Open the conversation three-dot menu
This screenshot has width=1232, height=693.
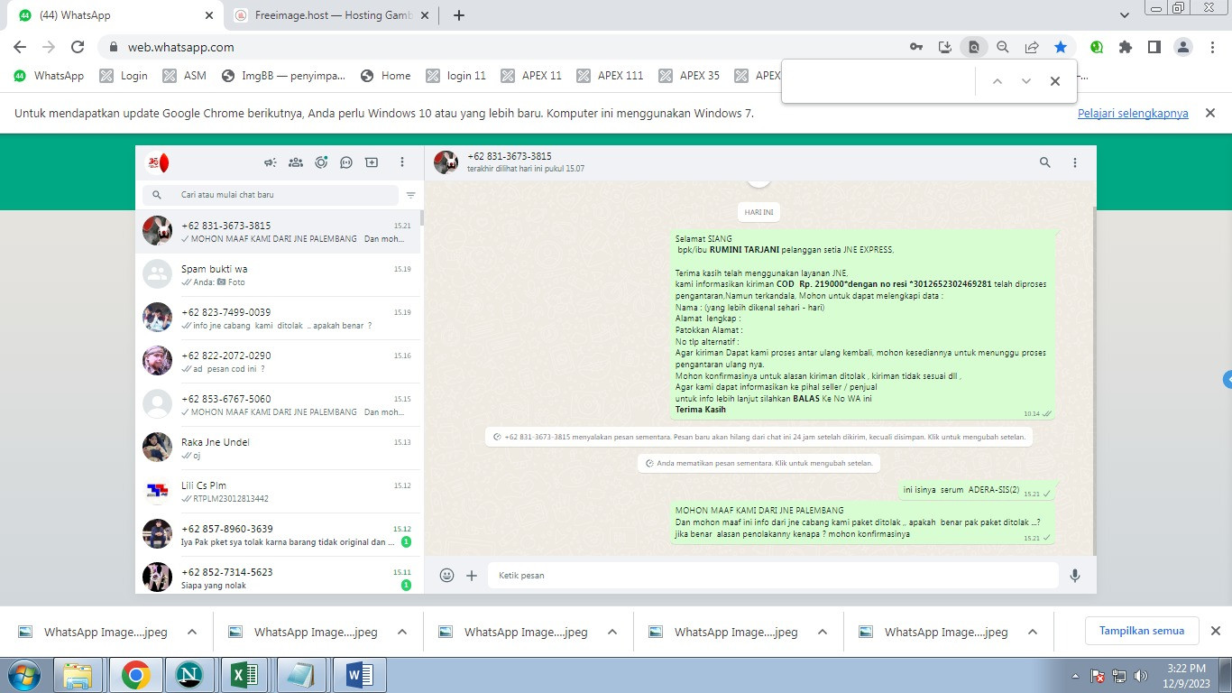1075,162
